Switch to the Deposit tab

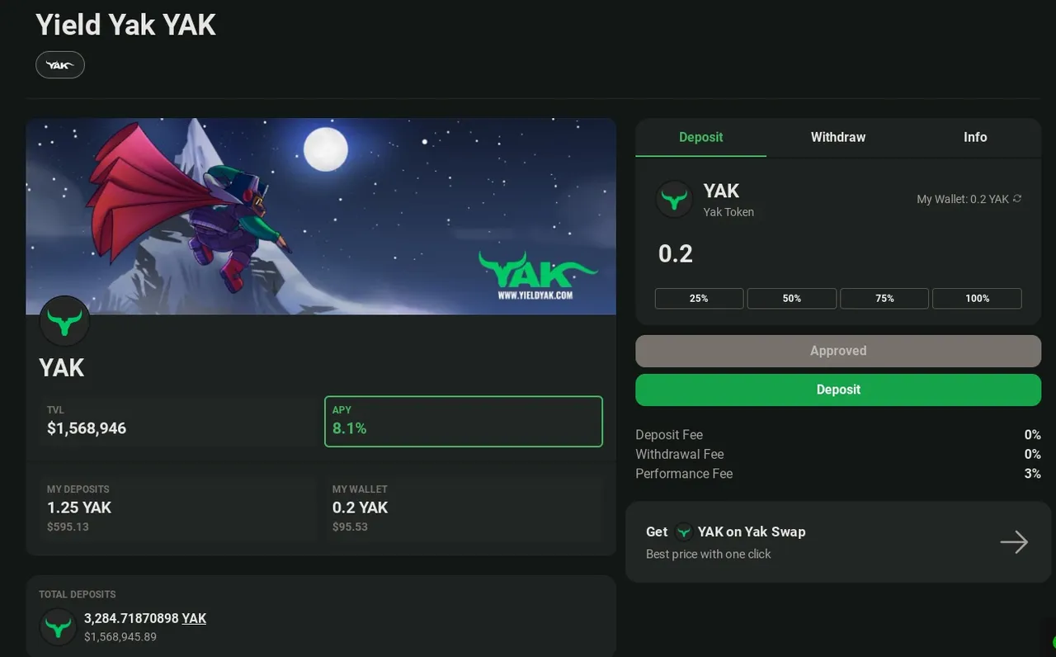tap(701, 137)
